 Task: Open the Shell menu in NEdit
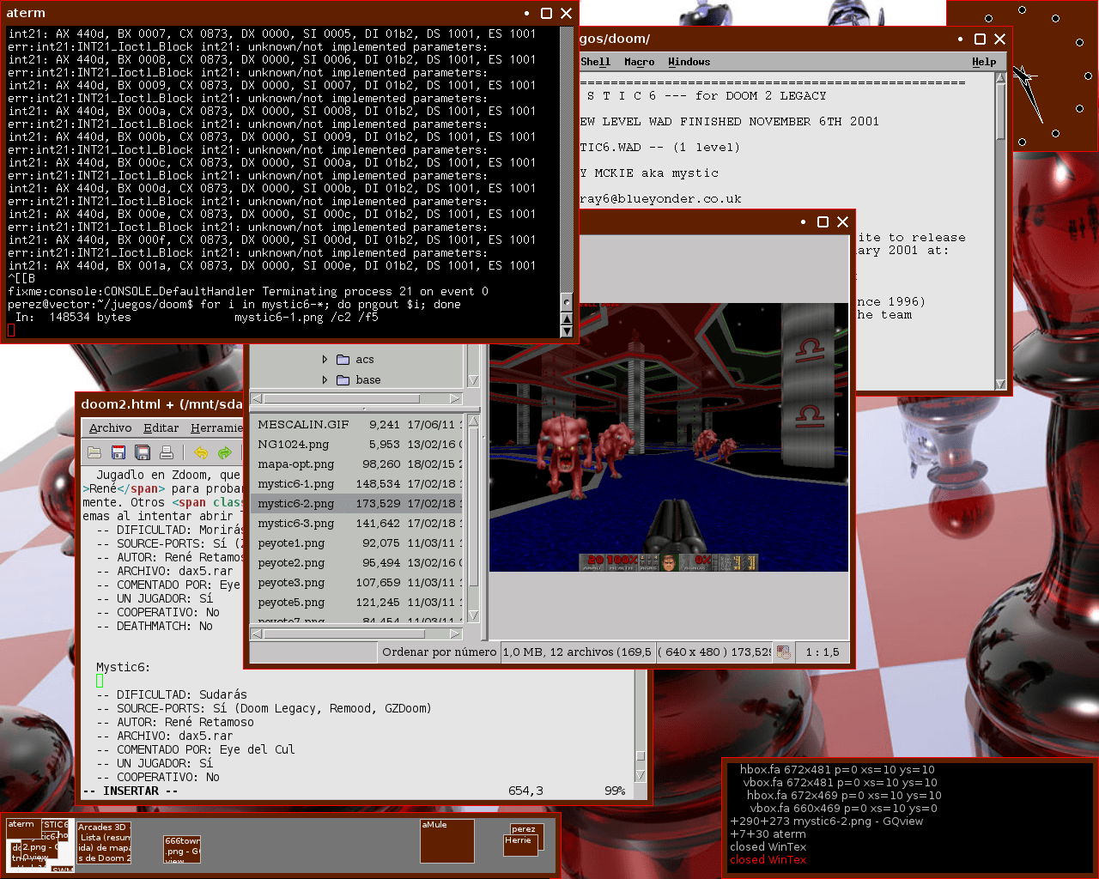point(595,62)
